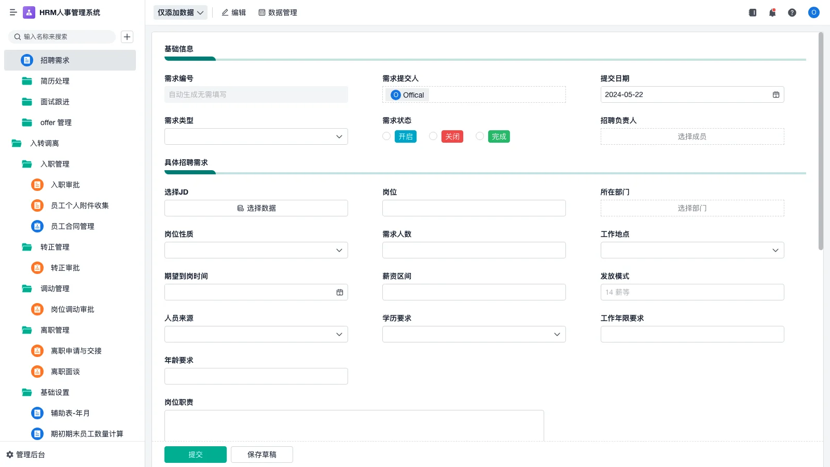Click the notification bell icon
830x467 pixels.
coord(772,12)
